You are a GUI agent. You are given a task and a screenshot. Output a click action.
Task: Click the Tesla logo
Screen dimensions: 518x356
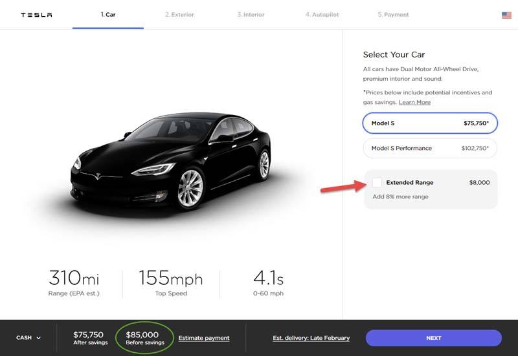(x=36, y=15)
